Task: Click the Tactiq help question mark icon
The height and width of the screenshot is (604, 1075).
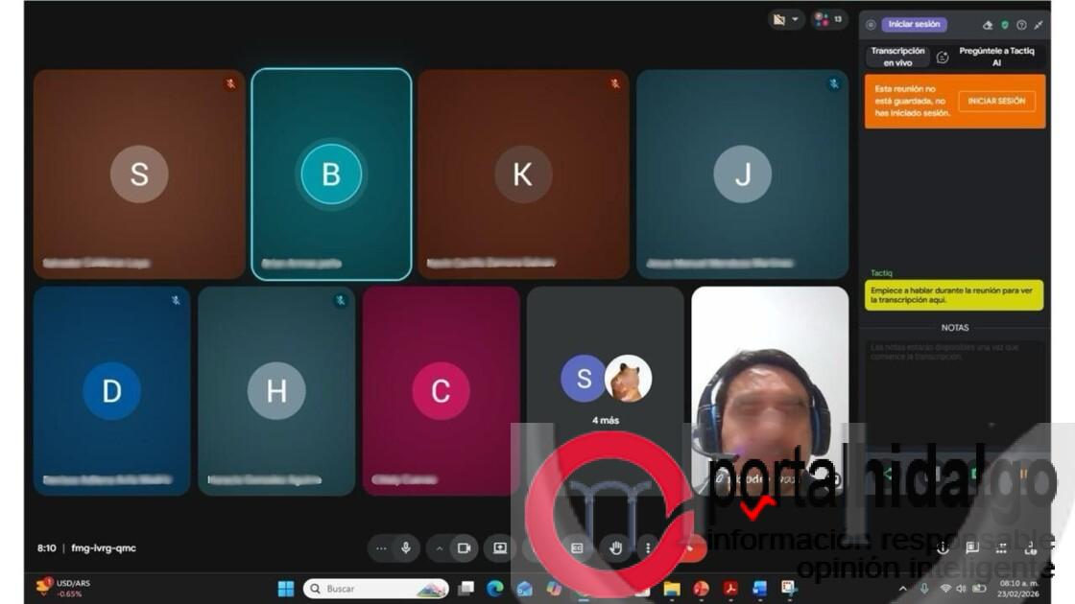Action: 1021,25
